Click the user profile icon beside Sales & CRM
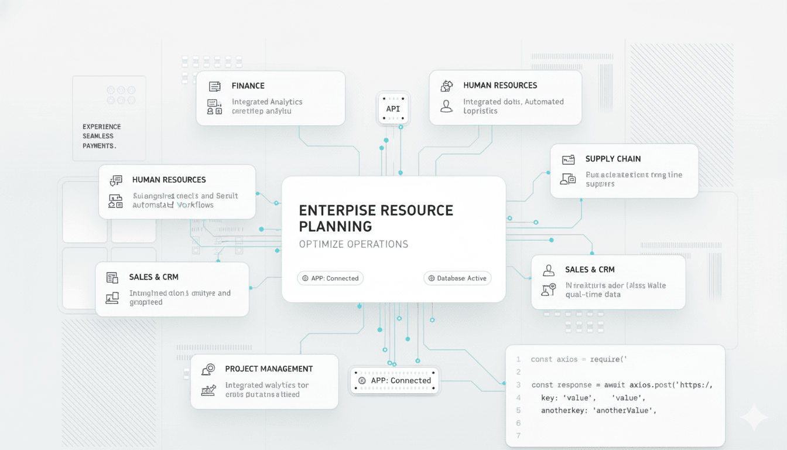787x450 pixels. (549, 270)
